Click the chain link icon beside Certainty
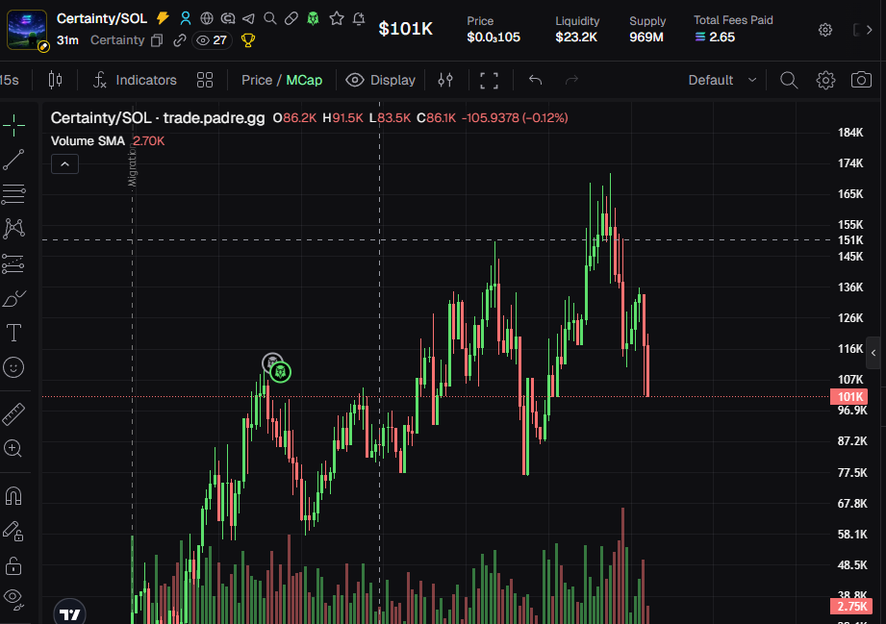Screen dimensions: 886x624 [180, 40]
